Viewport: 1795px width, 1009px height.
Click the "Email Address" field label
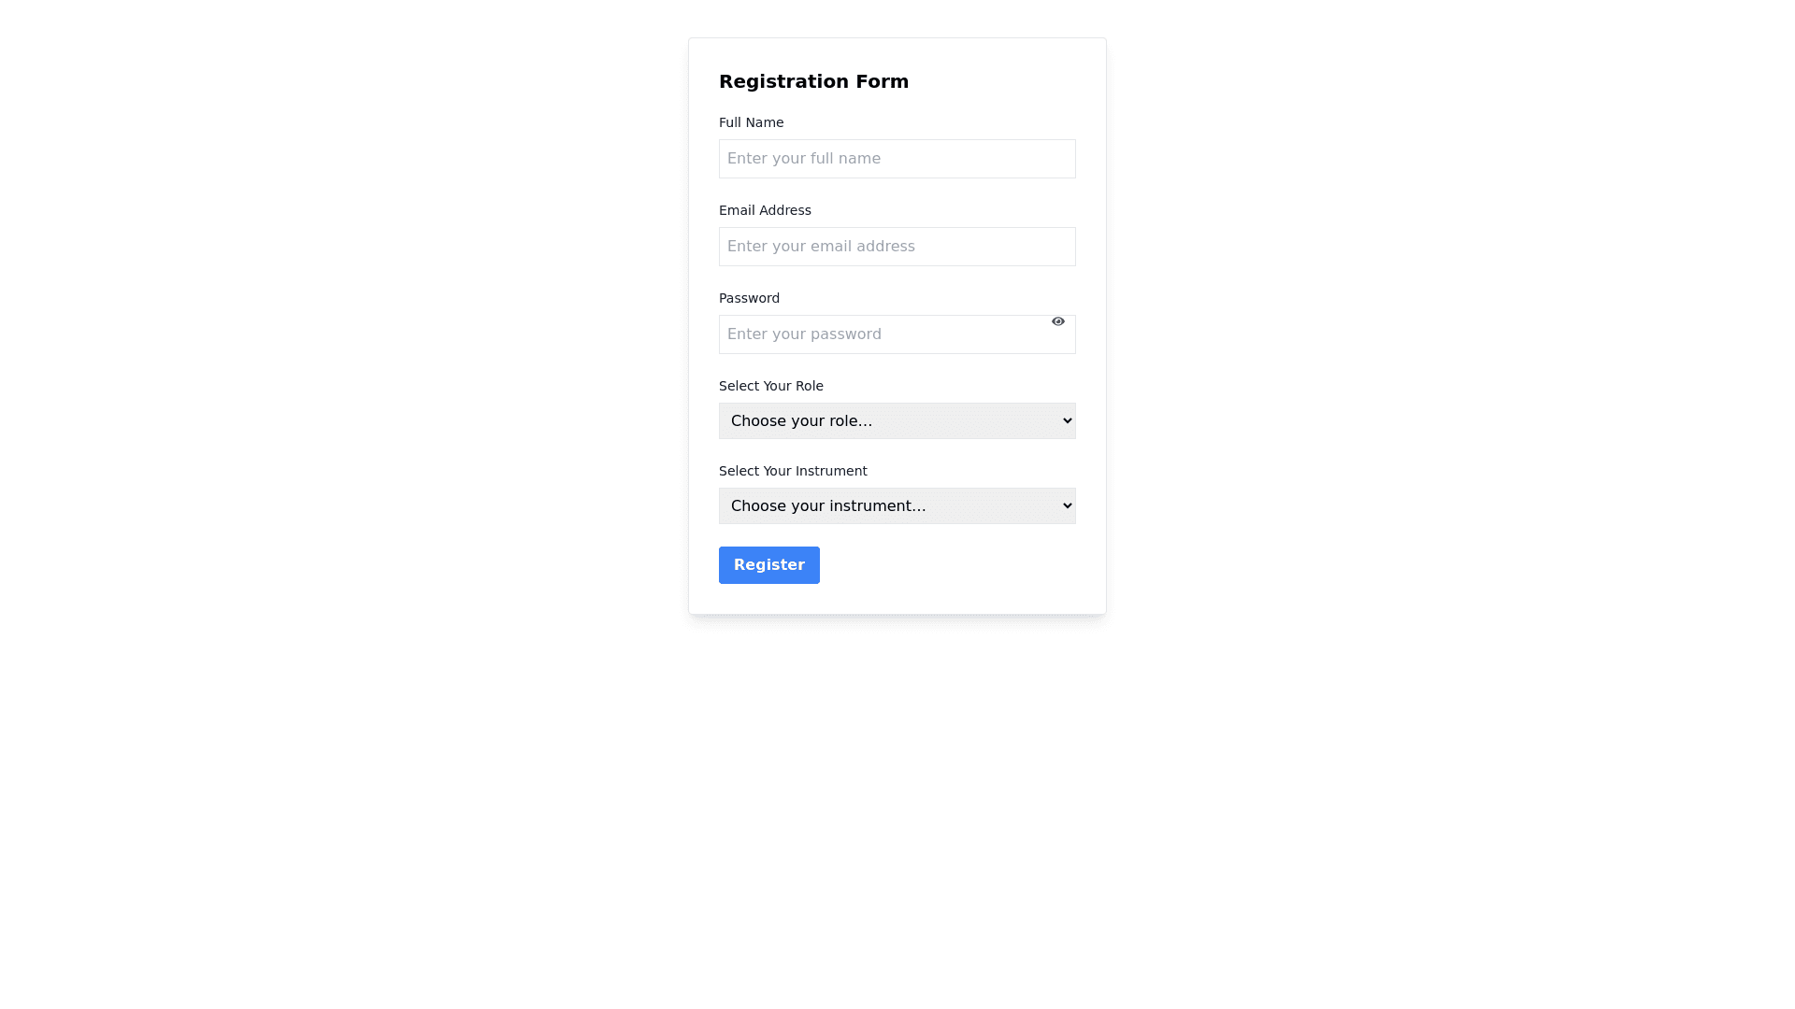[765, 210]
